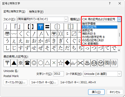Choose the hiragana ぎ character in the grid
Image resolution: width=125 pixels, height=97 pixels.
tap(60, 41)
